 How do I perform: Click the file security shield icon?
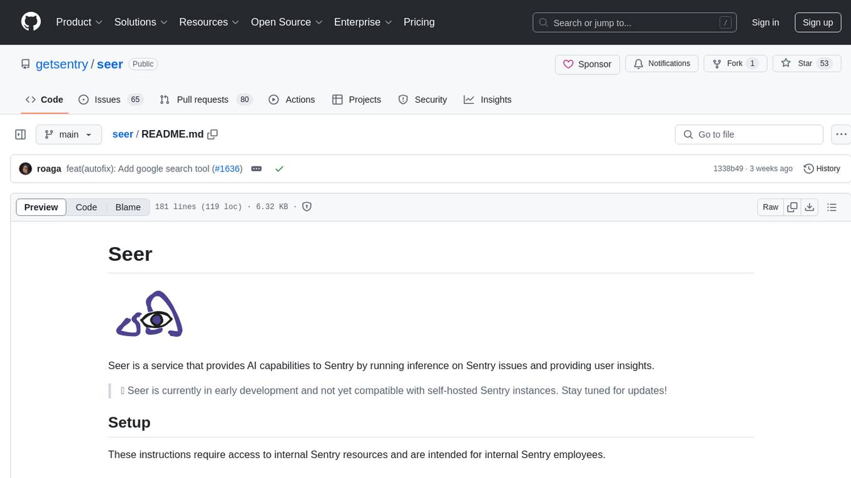point(307,207)
